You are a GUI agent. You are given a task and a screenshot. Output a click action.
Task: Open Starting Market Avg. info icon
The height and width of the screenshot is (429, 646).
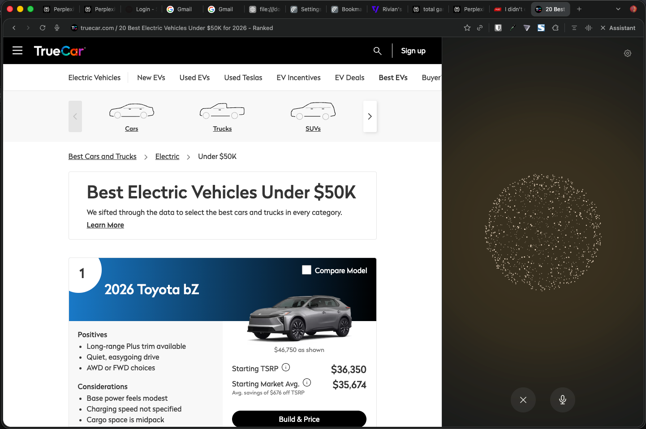pos(307,383)
